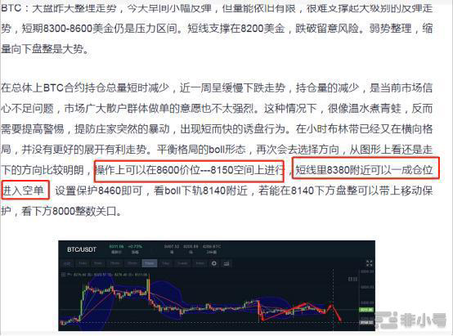
Task: Click the green current-price label on price axis
Action: click(x=366, y=310)
